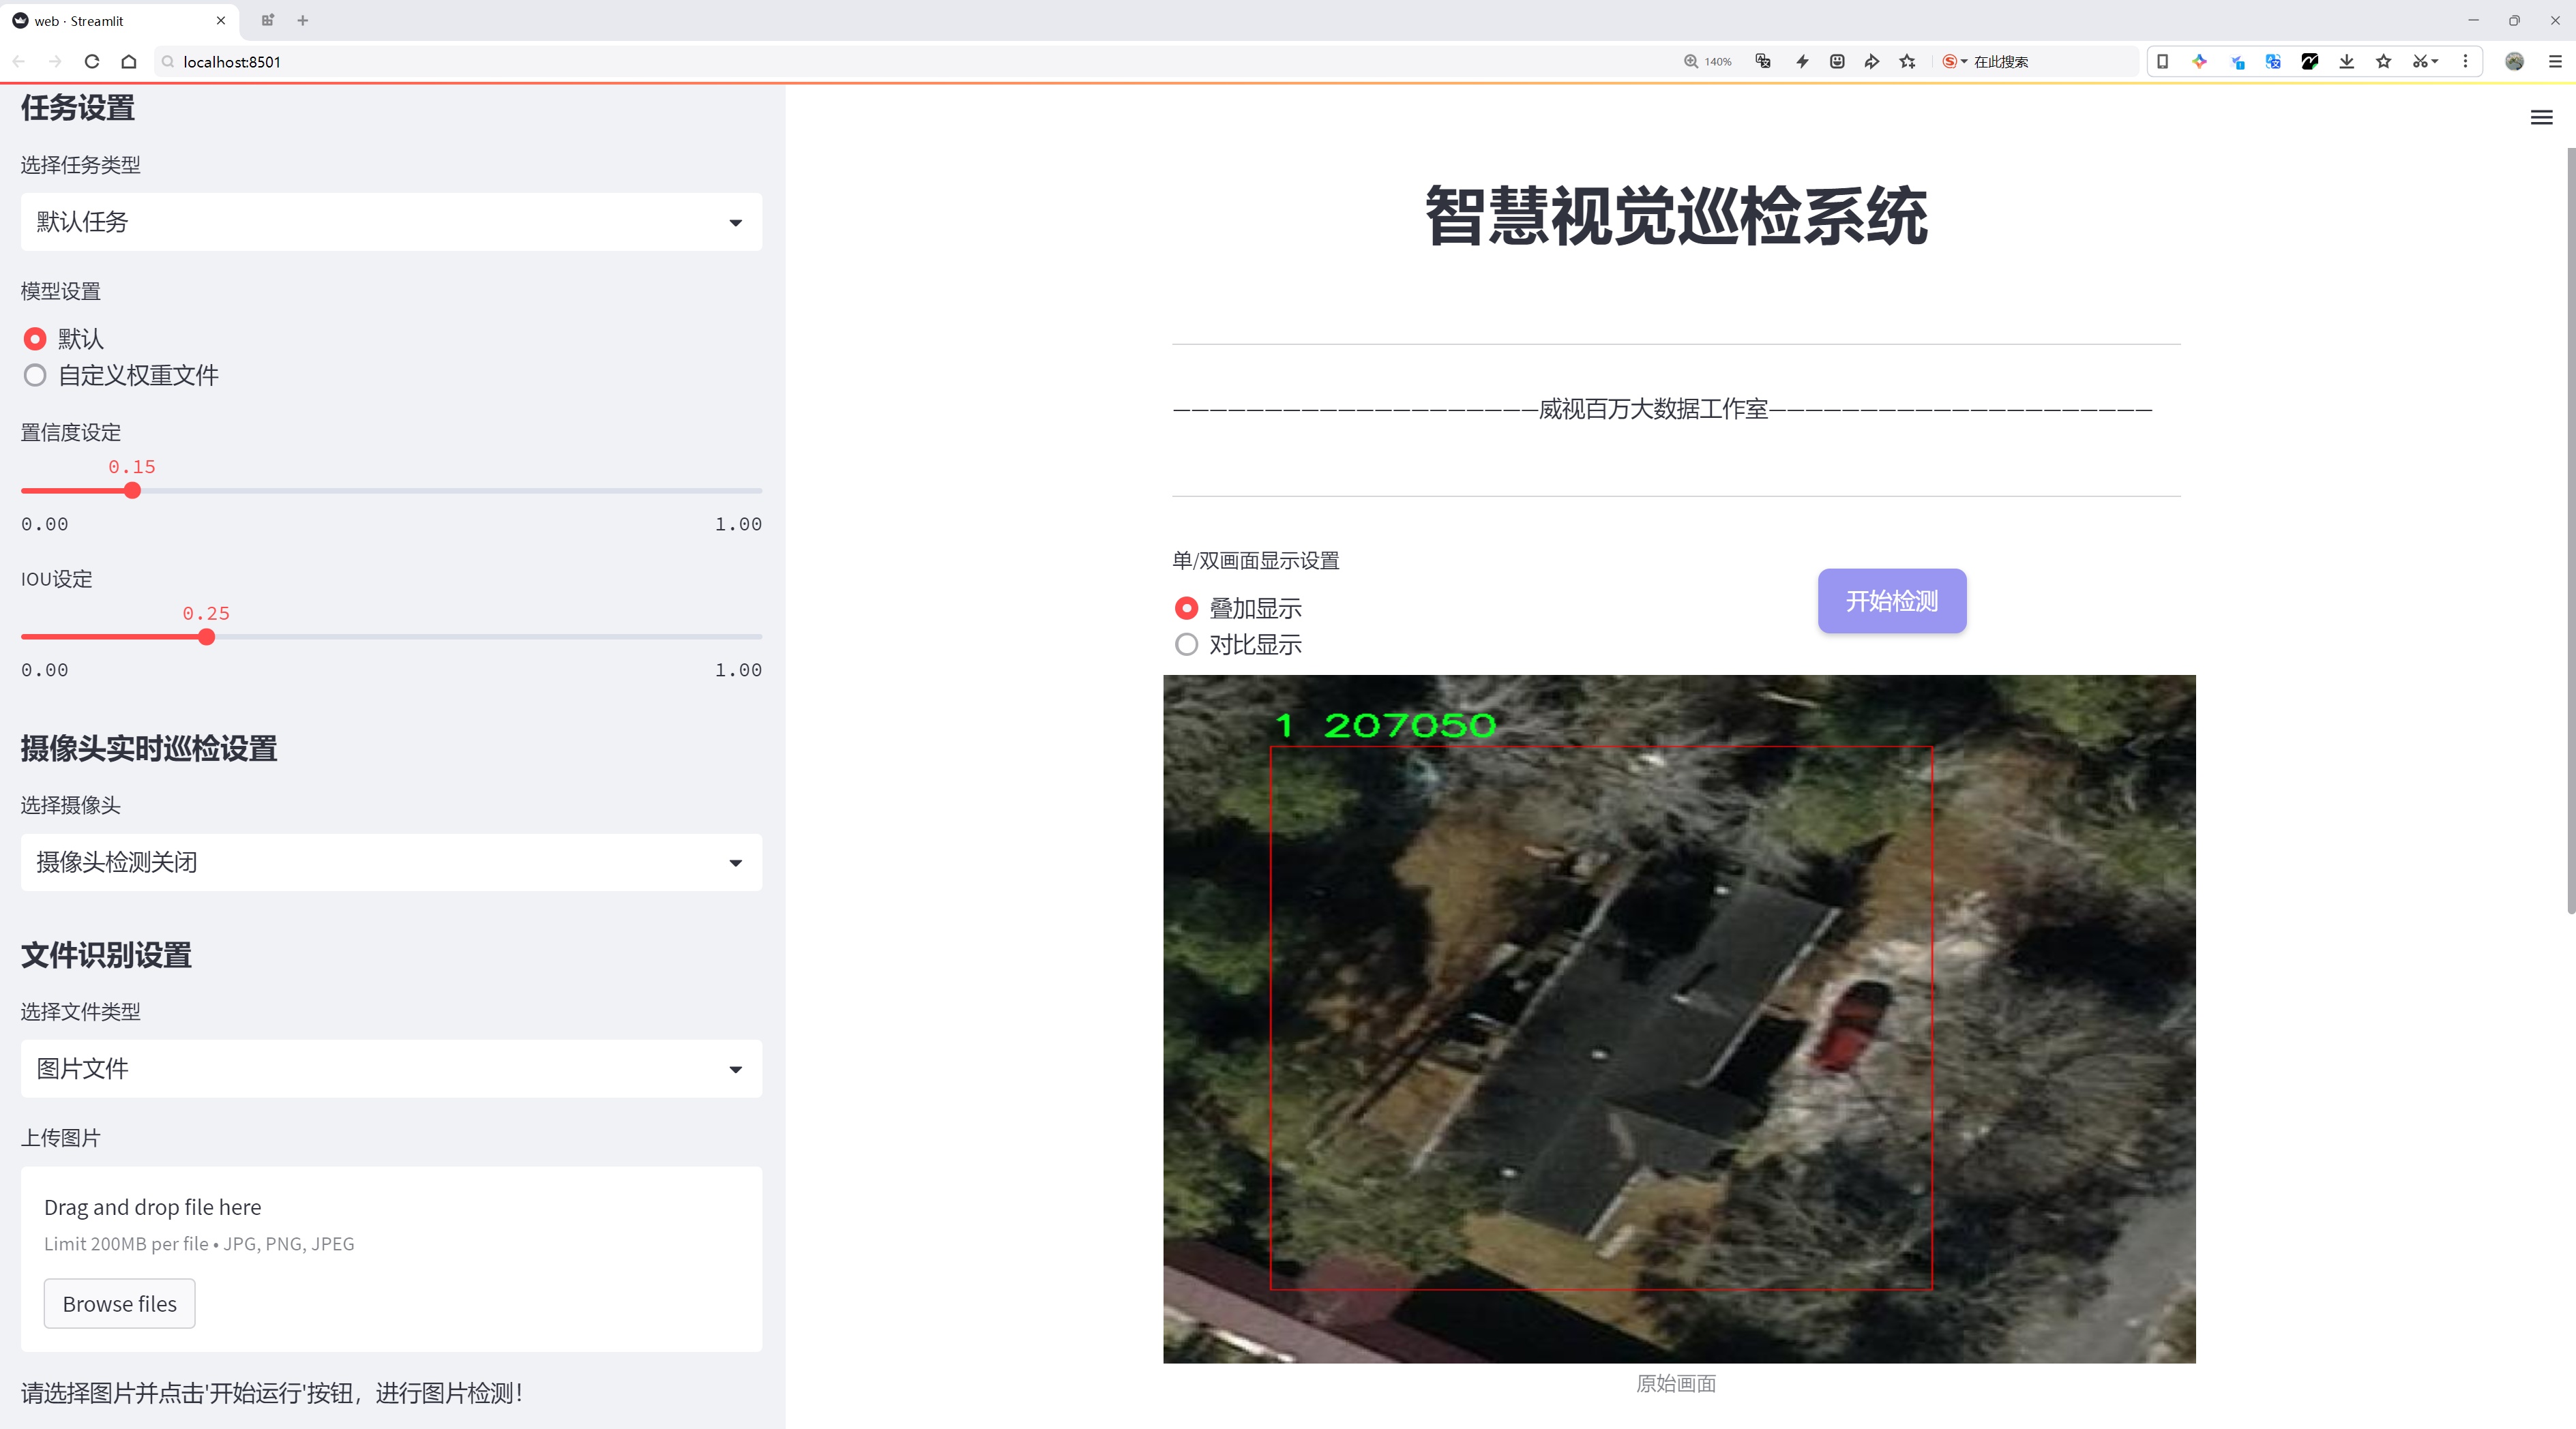Select the 叠加显示 radio option
Viewport: 2576px width, 1429px height.
point(1186,609)
